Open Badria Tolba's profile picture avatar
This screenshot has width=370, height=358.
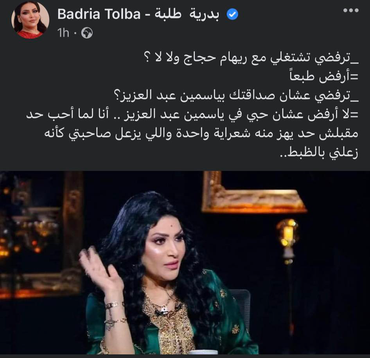[x=31, y=20]
